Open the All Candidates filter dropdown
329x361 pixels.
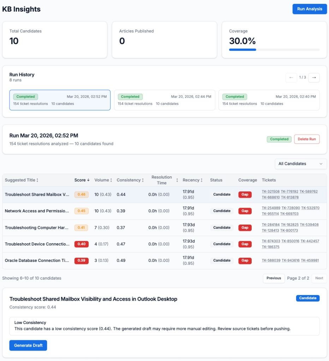coord(300,164)
